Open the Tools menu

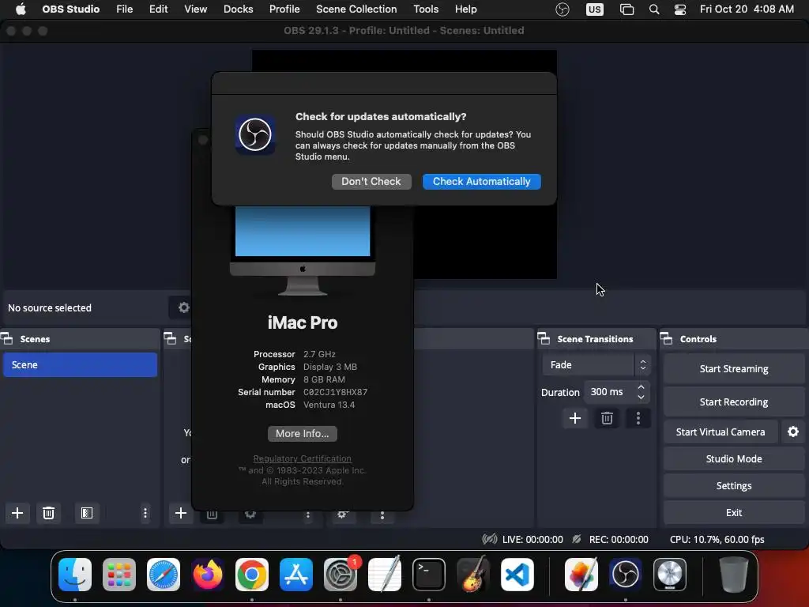click(x=426, y=9)
